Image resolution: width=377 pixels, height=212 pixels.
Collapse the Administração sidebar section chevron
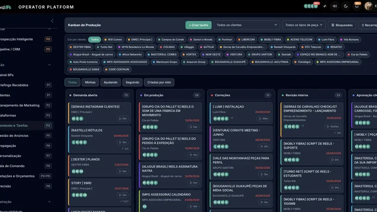(49, 202)
